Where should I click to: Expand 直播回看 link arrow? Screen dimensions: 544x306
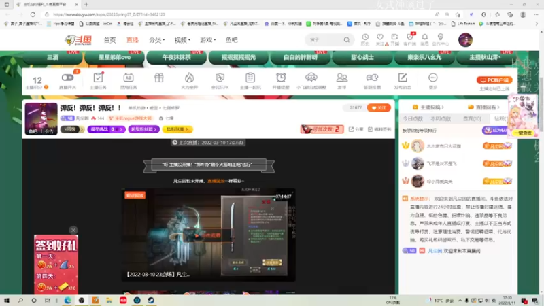pos(483,107)
